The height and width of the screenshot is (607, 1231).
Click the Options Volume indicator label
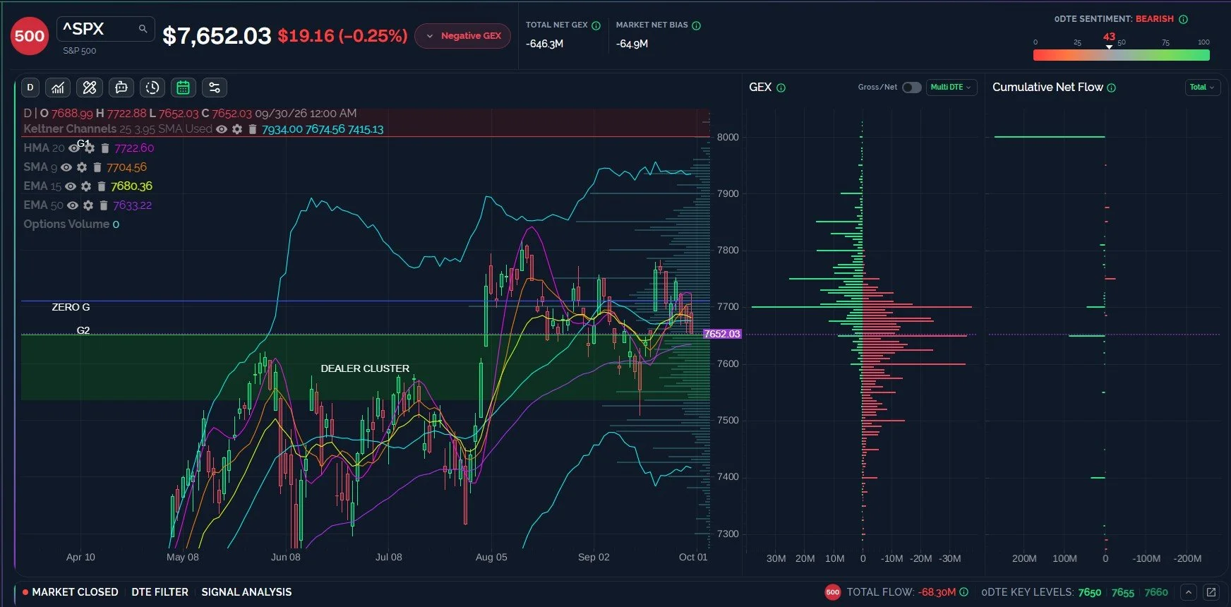[66, 224]
